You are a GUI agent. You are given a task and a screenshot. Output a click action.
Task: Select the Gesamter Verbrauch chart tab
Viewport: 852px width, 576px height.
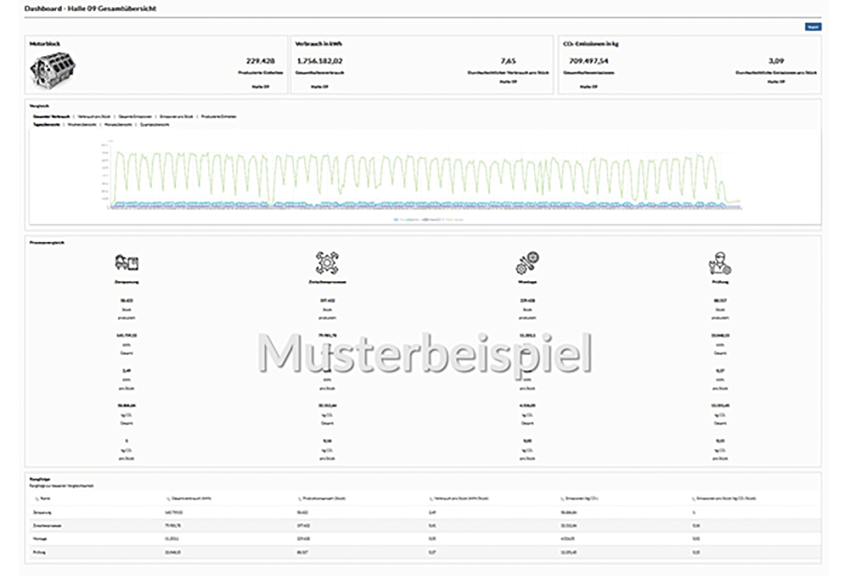point(51,117)
